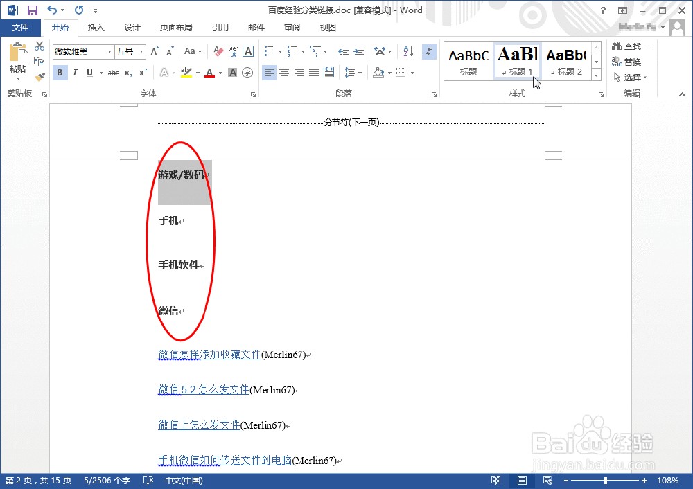Image resolution: width=693 pixels, height=489 pixels.
Task: Click the Character Border icon
Action: click(x=248, y=51)
